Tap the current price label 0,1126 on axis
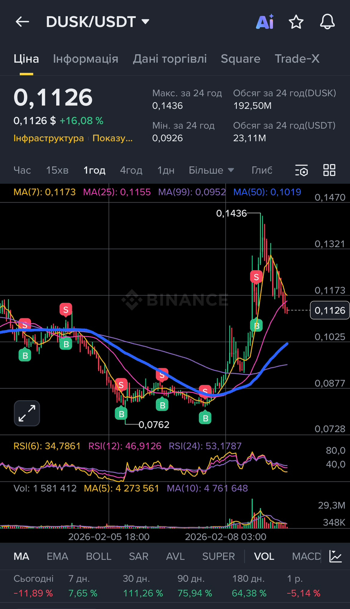Screen dimensions: 350x609 [x=330, y=310]
